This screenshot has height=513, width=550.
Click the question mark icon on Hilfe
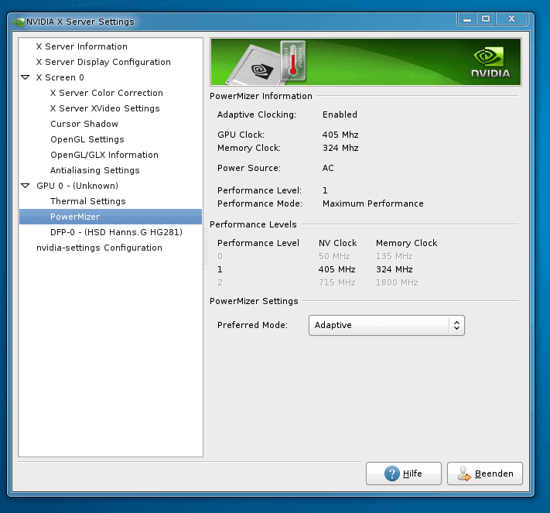coord(391,474)
